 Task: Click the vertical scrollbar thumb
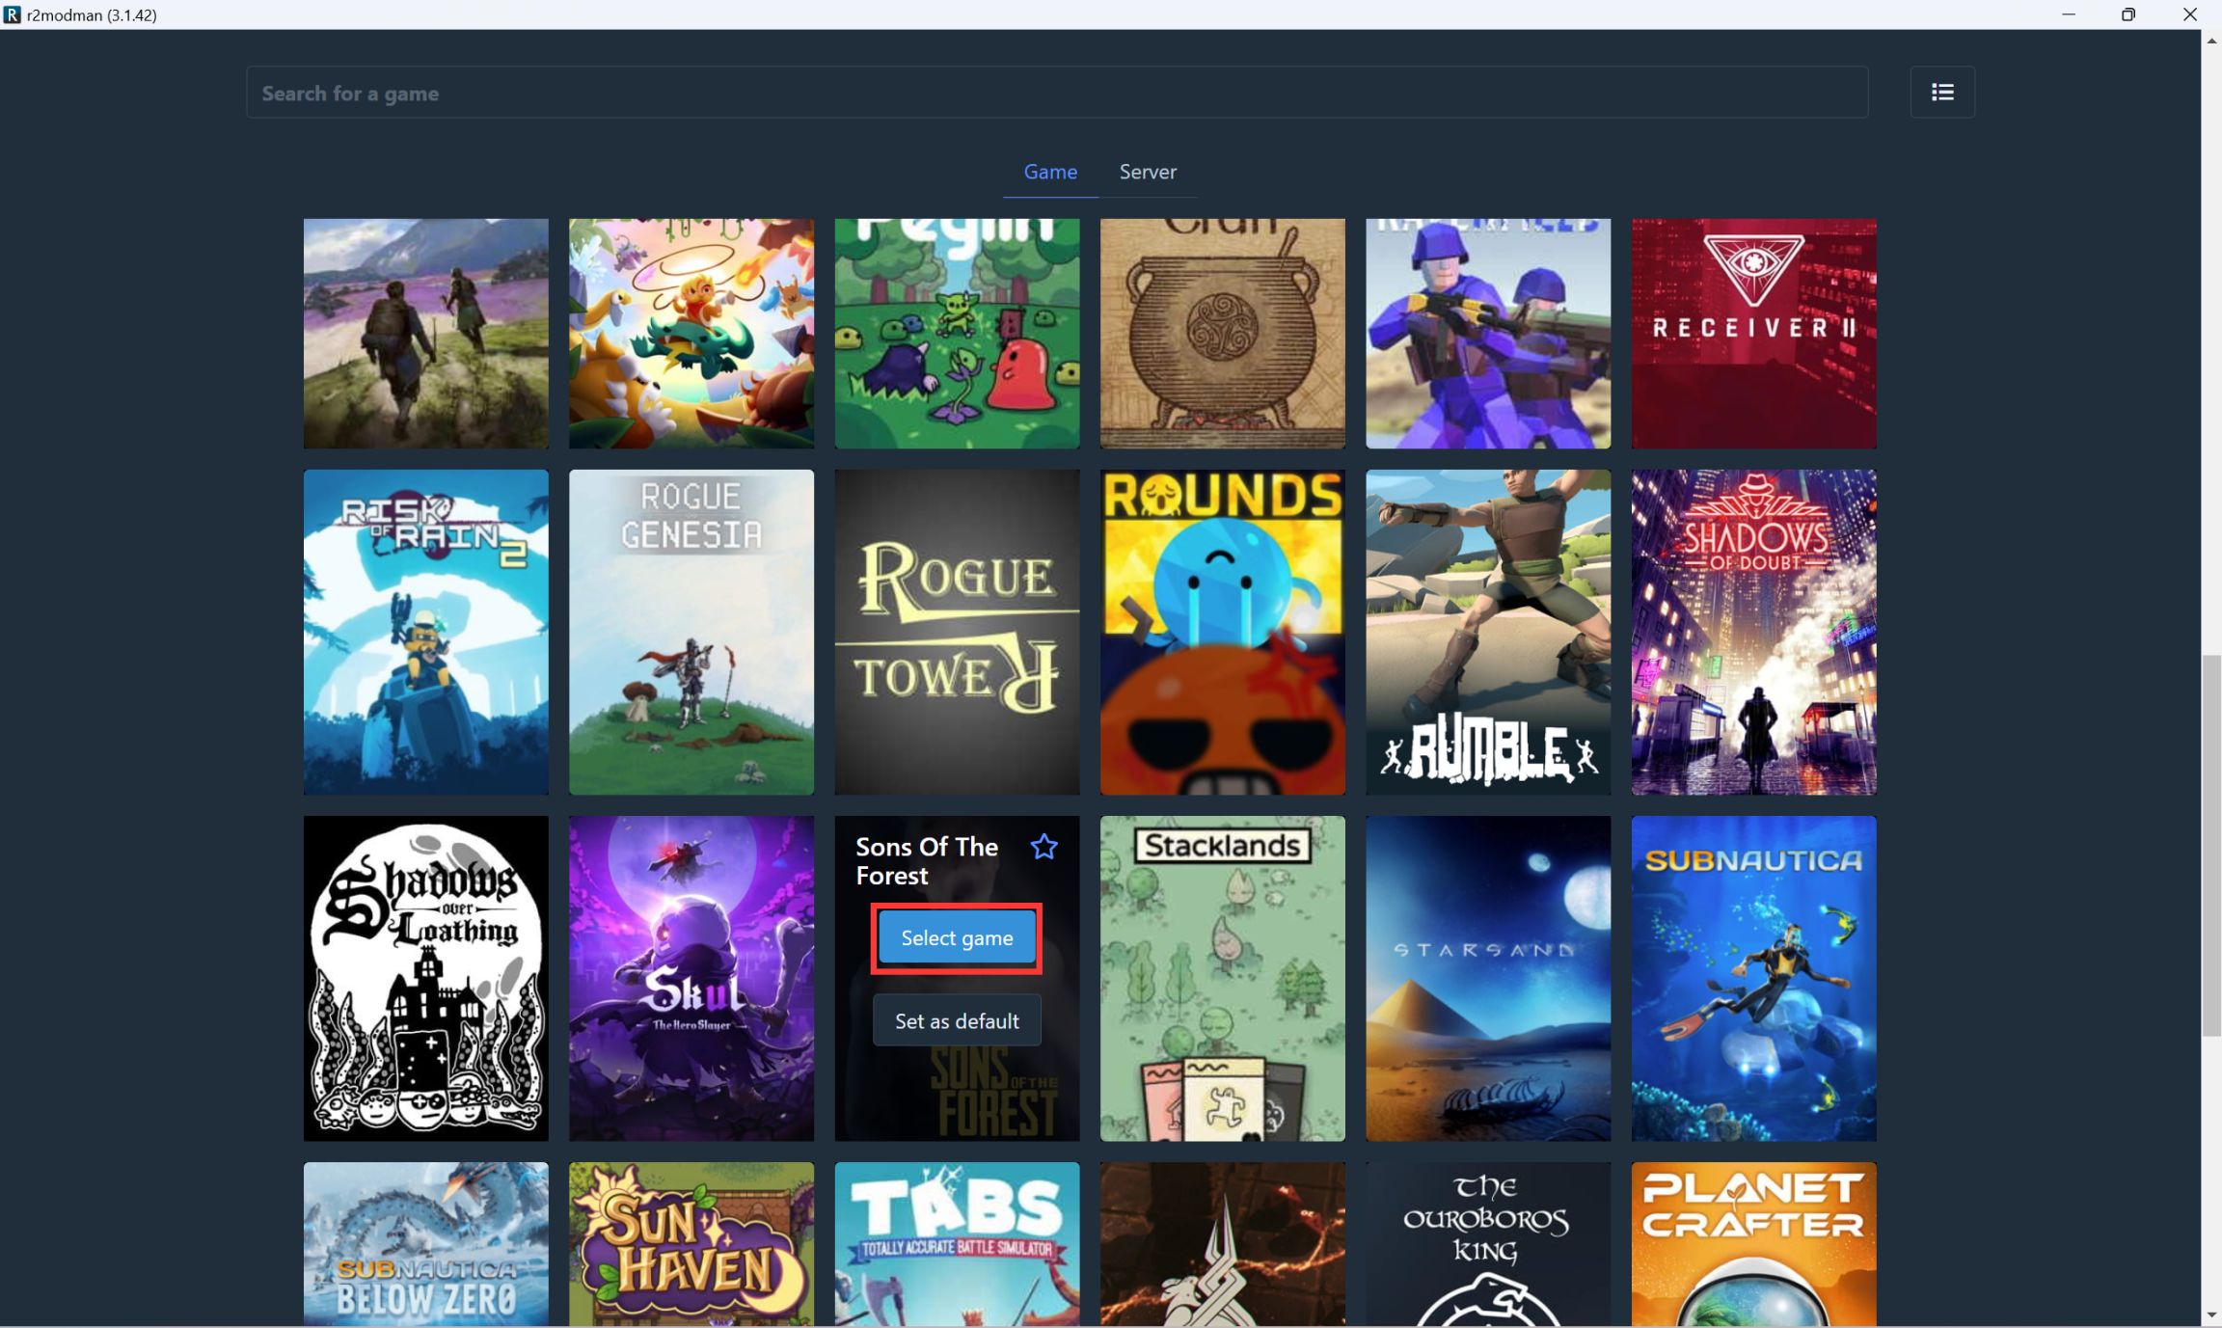click(x=2211, y=846)
